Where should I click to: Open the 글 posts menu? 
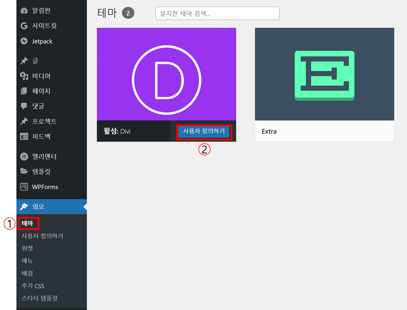pos(52,61)
